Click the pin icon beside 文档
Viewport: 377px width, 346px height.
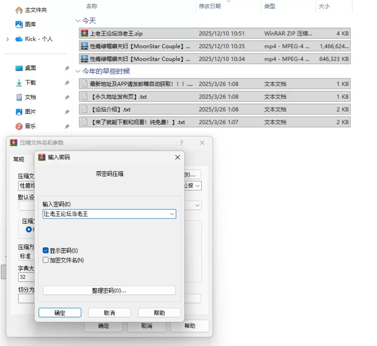tap(67, 97)
